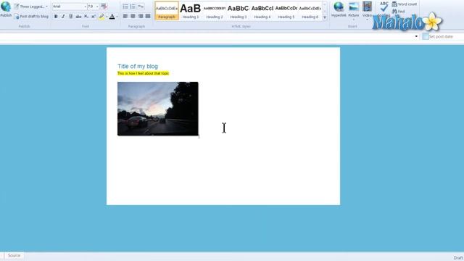Justify the text

[148, 16]
